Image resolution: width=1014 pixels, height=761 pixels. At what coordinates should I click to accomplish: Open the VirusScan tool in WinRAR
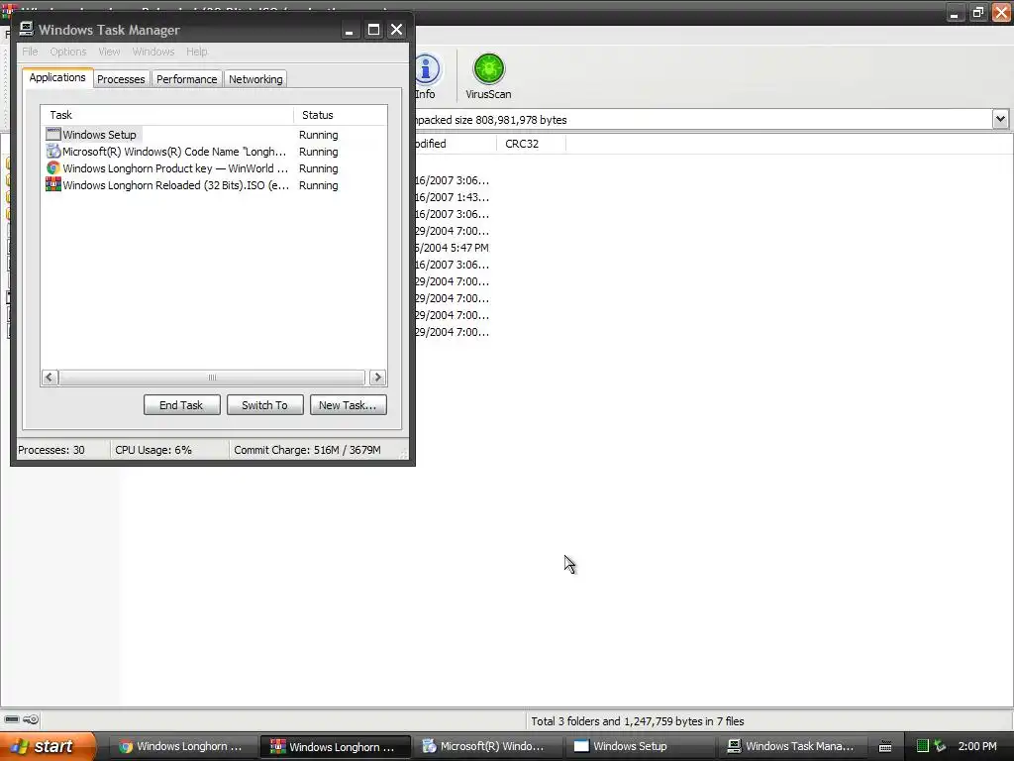click(488, 76)
